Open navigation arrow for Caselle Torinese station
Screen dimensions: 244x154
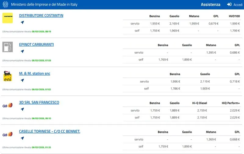point(22,138)
